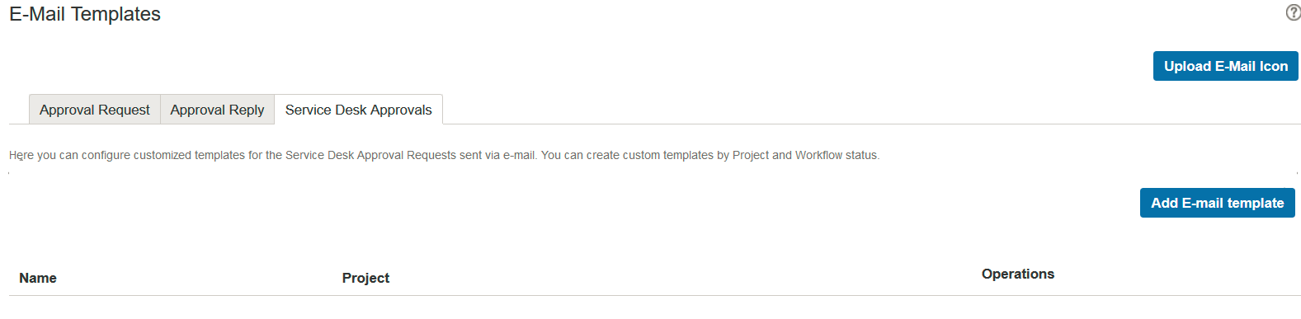Click Add E-mail template button
This screenshot has width=1301, height=319.
1217,203
